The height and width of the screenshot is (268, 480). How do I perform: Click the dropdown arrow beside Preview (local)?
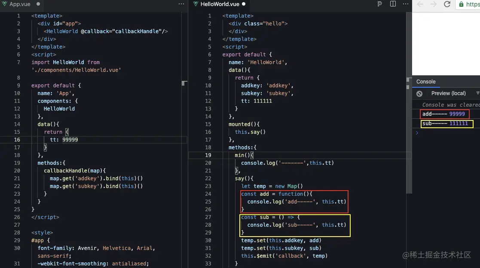(x=477, y=93)
